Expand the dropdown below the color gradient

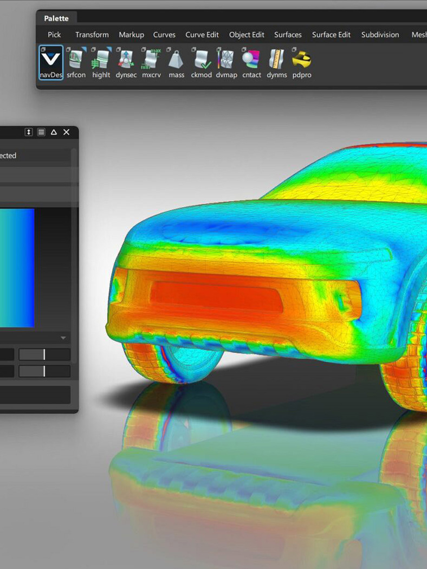(63, 338)
